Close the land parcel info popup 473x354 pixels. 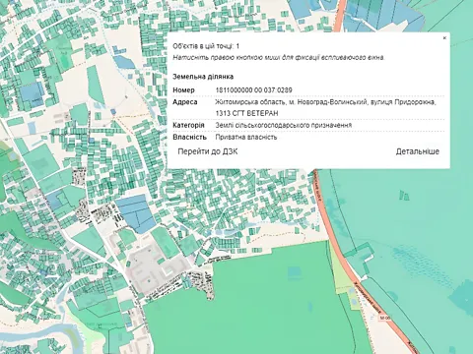coord(444,38)
